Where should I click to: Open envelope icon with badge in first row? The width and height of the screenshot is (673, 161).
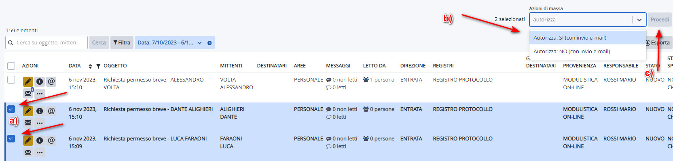(x=28, y=93)
